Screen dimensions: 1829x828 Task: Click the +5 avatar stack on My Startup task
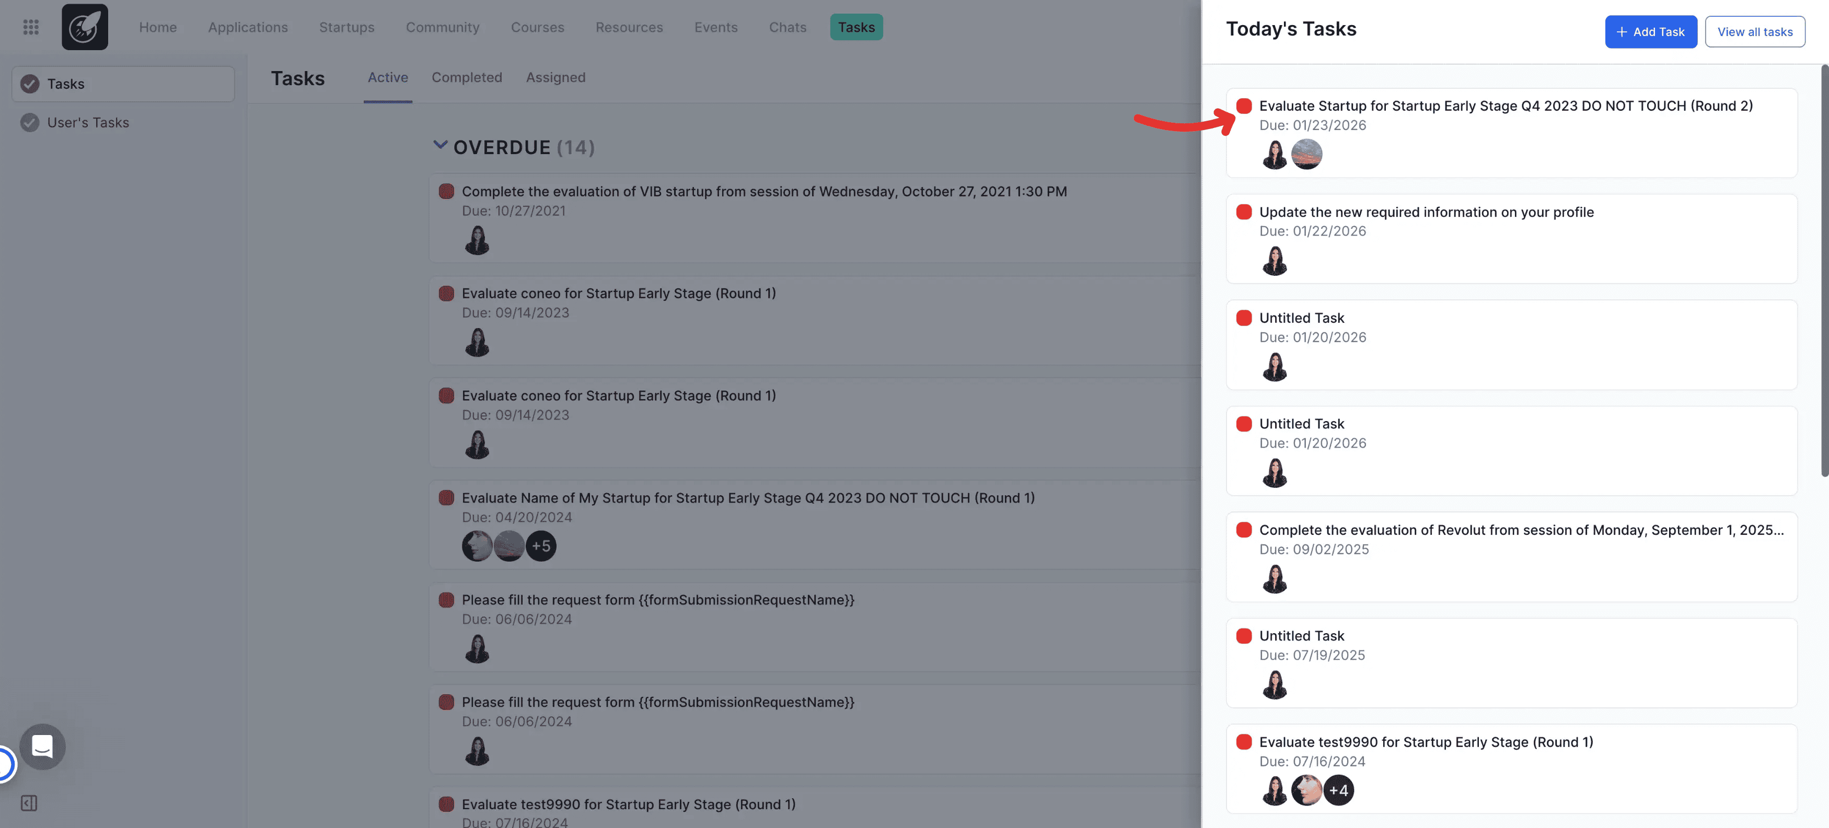click(541, 545)
